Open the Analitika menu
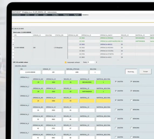The width and height of the screenshot is (154, 139). coord(55,15)
